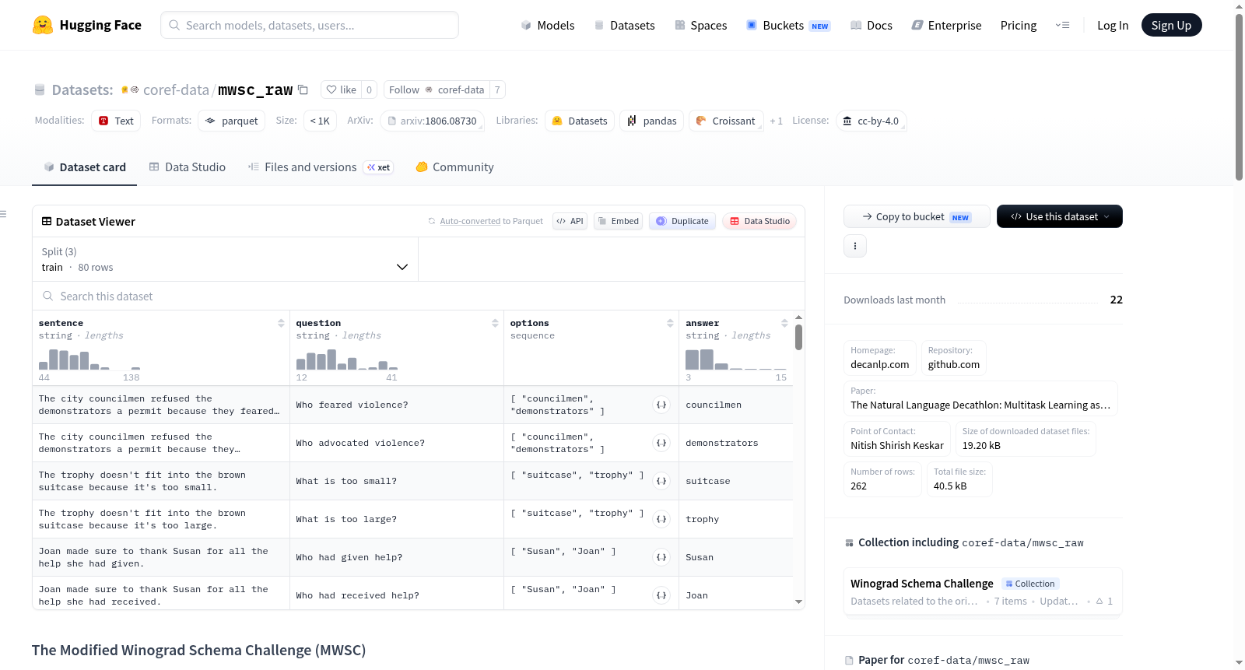Open the Use this dataset dropdown

(x=1059, y=216)
